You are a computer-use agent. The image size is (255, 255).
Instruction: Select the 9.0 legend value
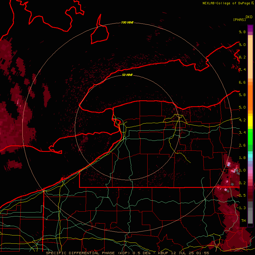click(242, 44)
